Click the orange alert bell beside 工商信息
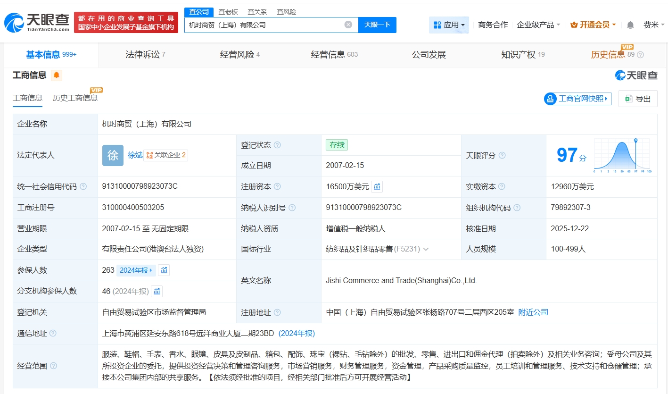Screen dimensions: 668x394 pos(57,75)
